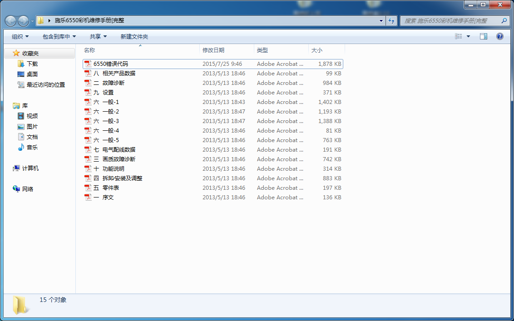Click the Forward navigation arrow button
This screenshot has width=514, height=321.
[23, 20]
